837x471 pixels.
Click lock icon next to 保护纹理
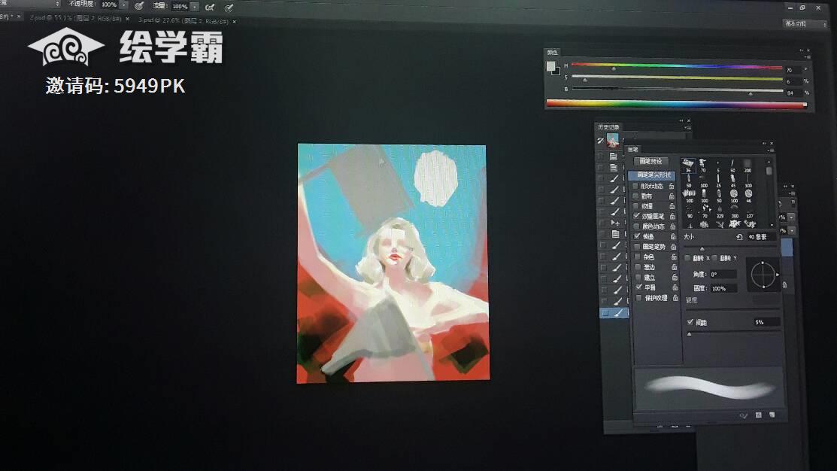675,298
